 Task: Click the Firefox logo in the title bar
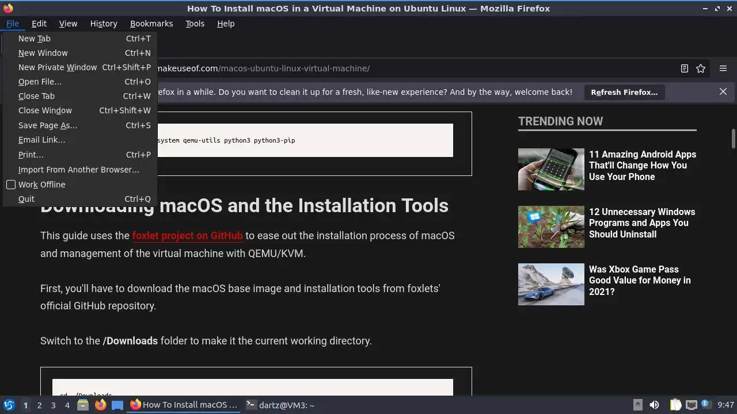pos(7,8)
